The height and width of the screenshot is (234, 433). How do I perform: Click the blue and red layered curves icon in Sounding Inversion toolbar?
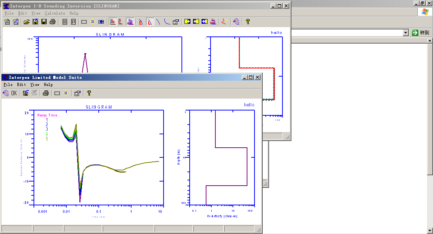pyautogui.click(x=236, y=22)
